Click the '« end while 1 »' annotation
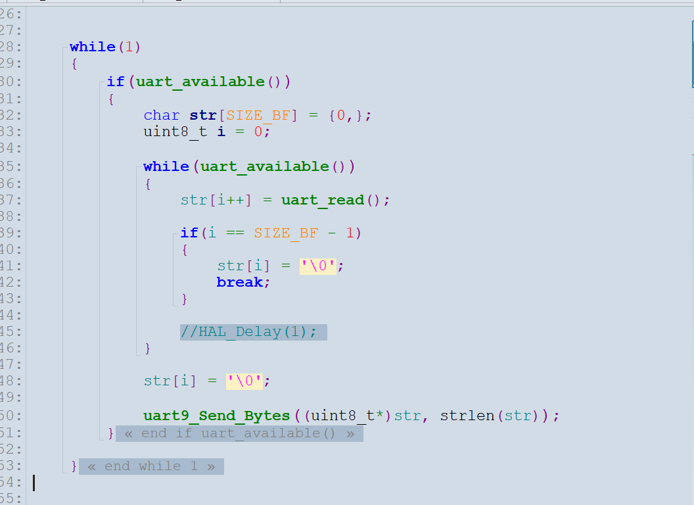Image resolution: width=694 pixels, height=505 pixels. point(151,466)
